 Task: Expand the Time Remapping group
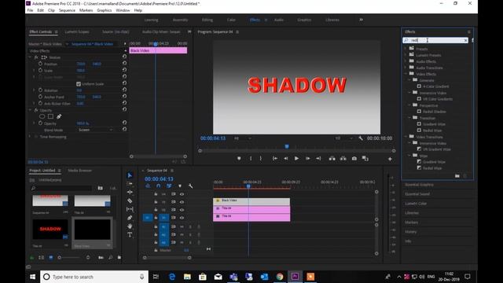pyautogui.click(x=30, y=136)
